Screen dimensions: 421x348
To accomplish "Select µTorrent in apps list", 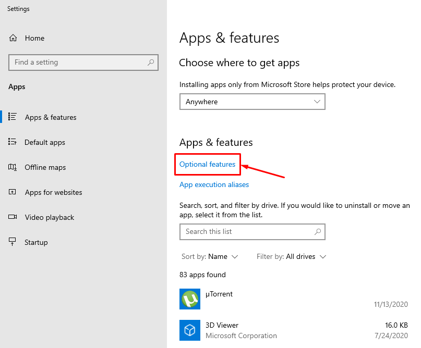I will coord(294,299).
